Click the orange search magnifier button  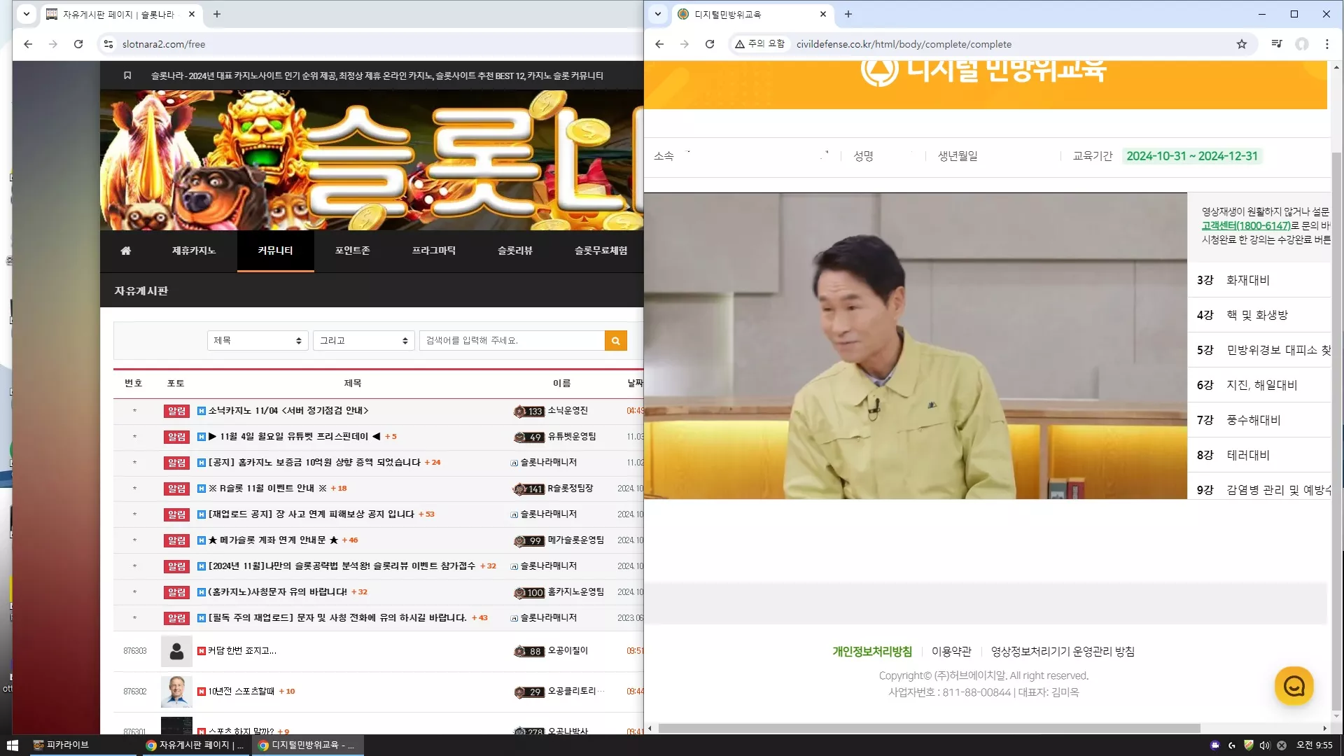pos(615,341)
